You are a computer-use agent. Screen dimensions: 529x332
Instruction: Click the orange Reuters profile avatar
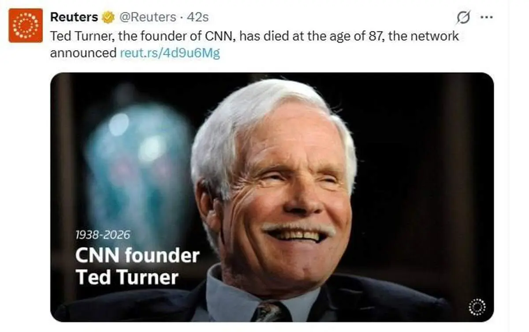(26, 26)
